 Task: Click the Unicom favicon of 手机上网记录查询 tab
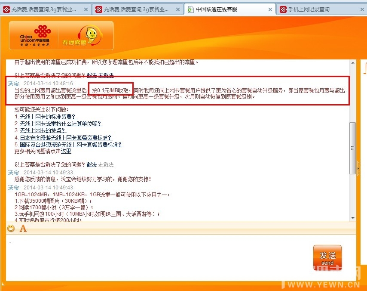283,9
